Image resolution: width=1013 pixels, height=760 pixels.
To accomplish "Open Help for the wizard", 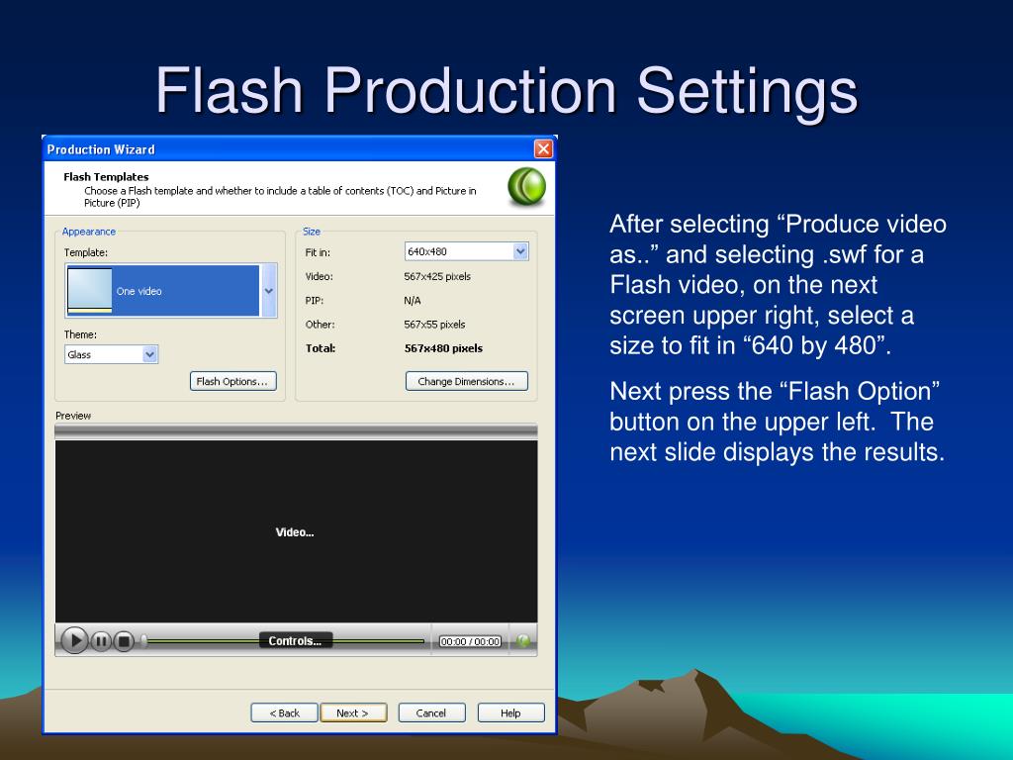I will point(511,712).
